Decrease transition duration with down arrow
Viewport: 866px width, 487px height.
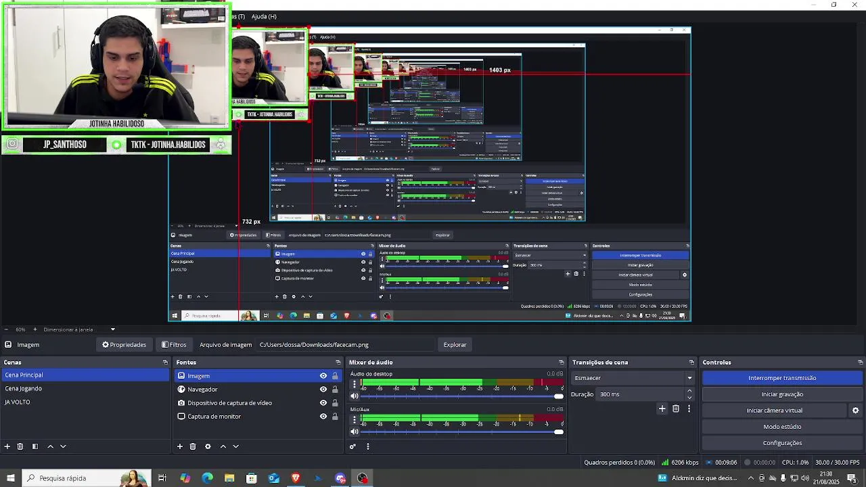[x=689, y=398]
